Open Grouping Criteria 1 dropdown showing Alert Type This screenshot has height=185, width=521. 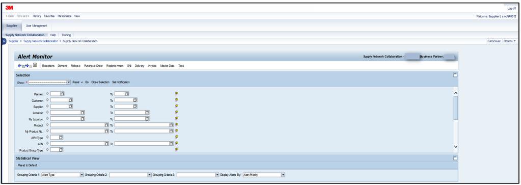pos(81,174)
